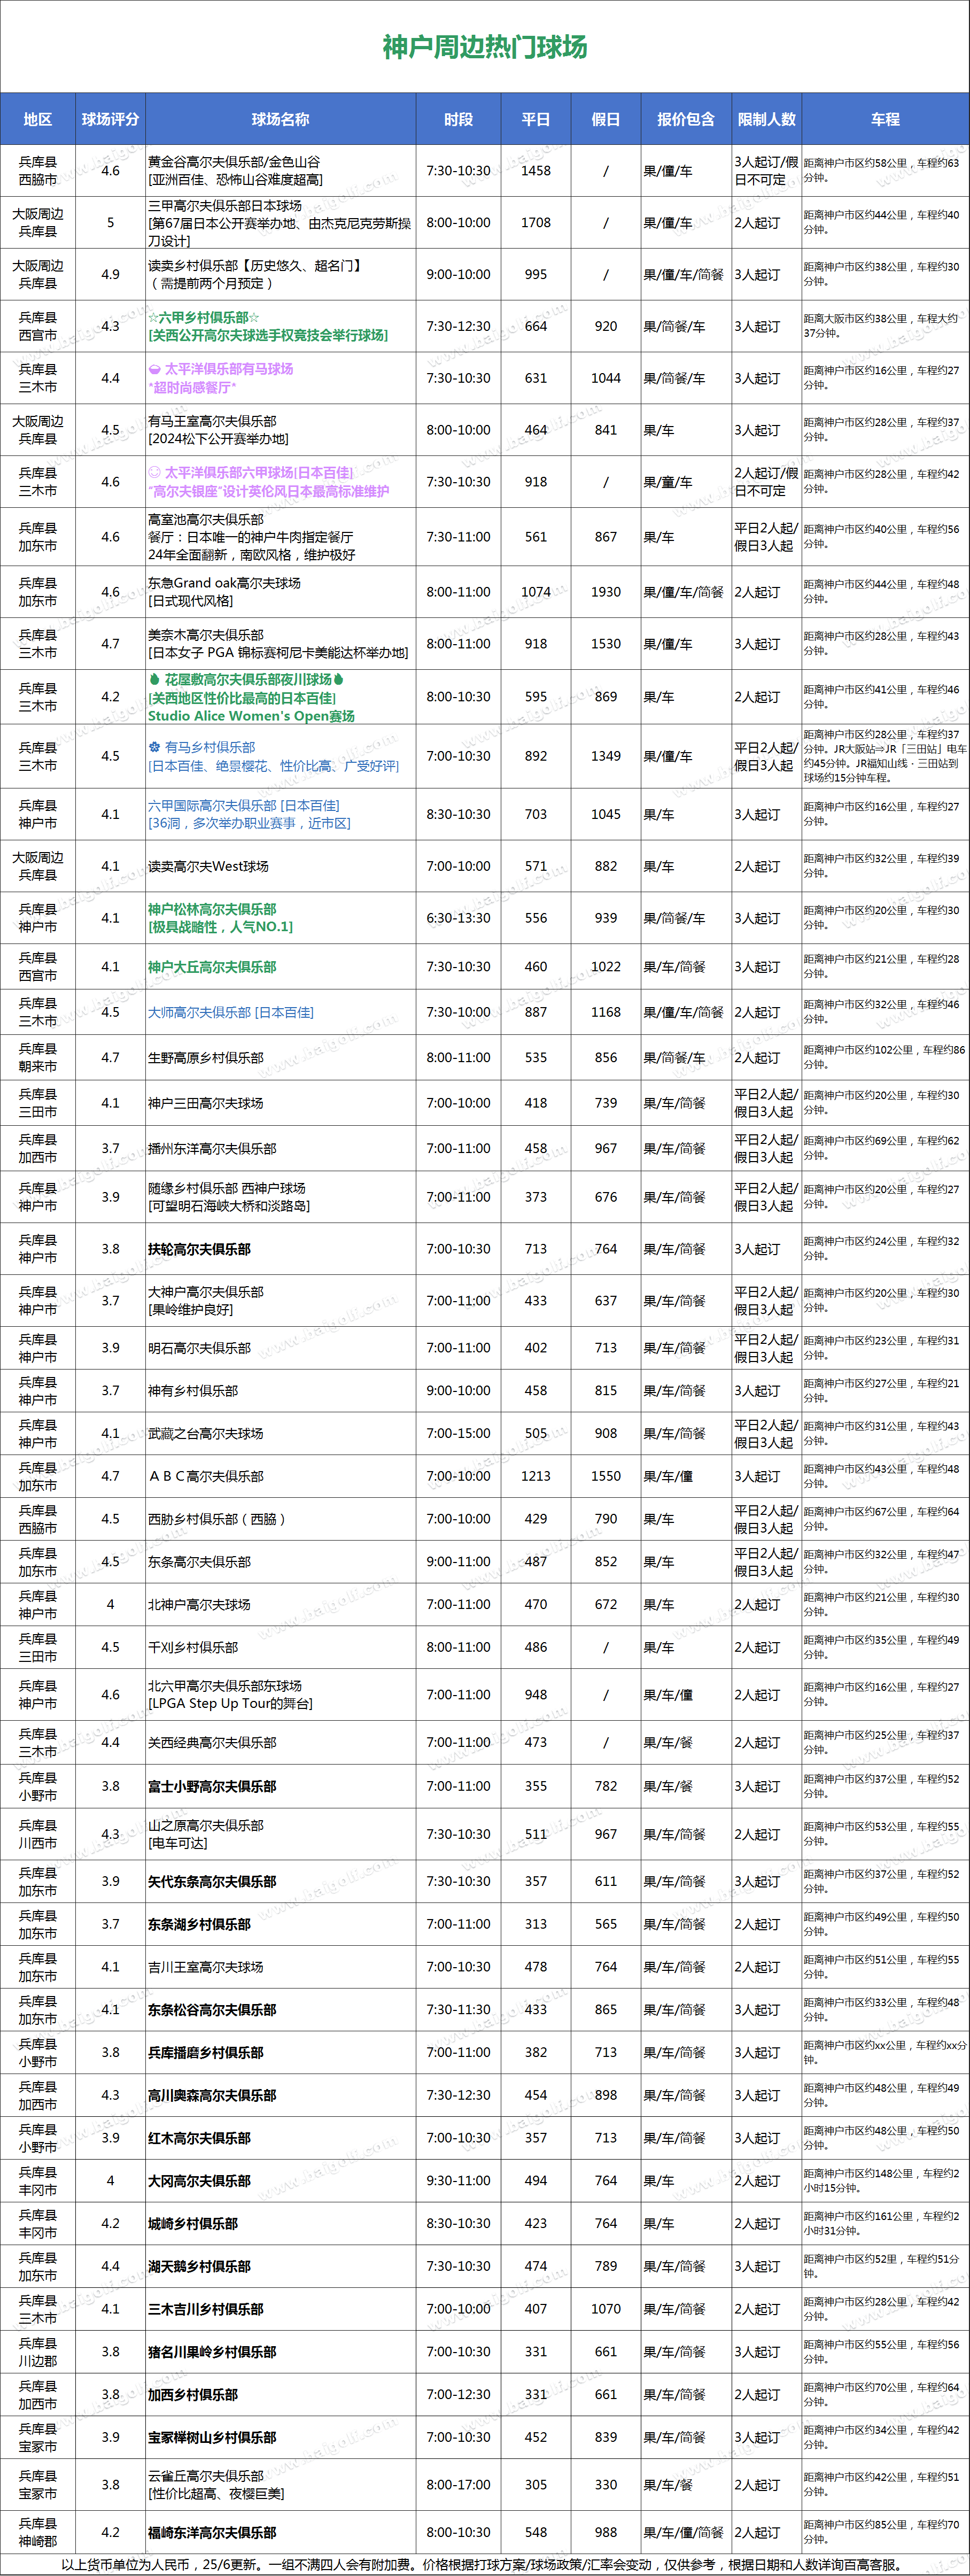Select weekday price 995
The height and width of the screenshot is (2576, 970).
tap(536, 275)
